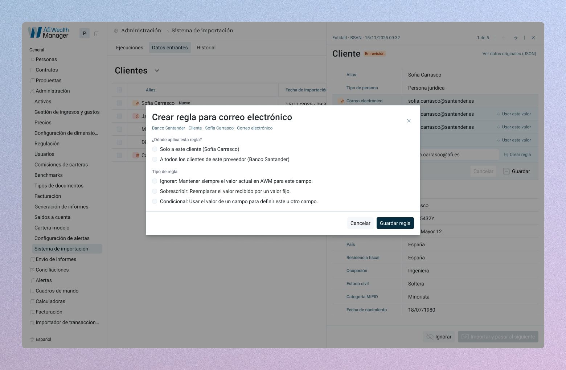Close the create rule dialog

coord(409,121)
